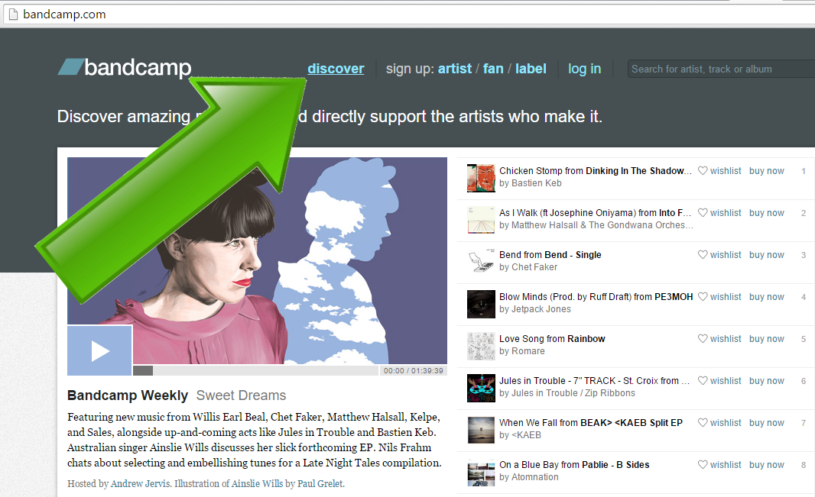The width and height of the screenshot is (815, 497).
Task: Buy now As I Walk track
Action: 766,213
